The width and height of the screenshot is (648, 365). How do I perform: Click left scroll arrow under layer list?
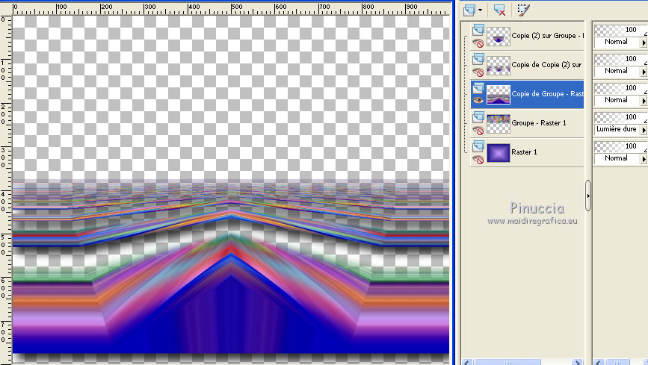pos(467,362)
